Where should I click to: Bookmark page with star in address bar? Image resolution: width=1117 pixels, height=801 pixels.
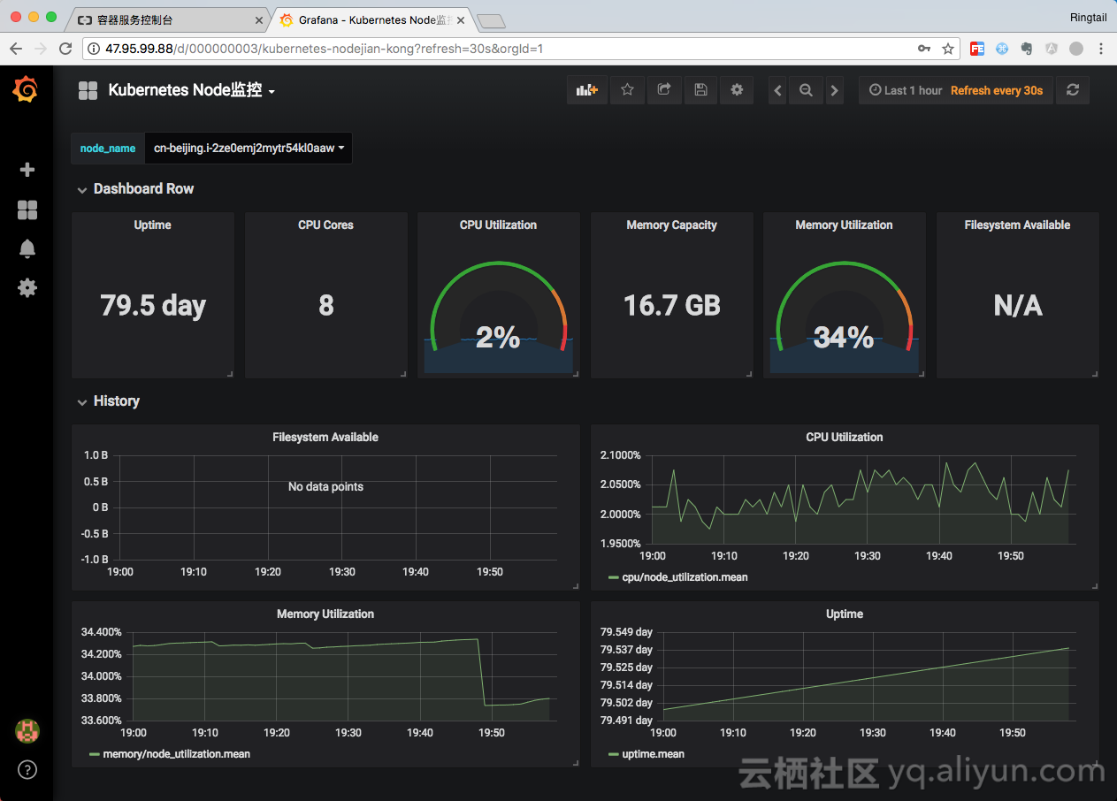point(948,49)
